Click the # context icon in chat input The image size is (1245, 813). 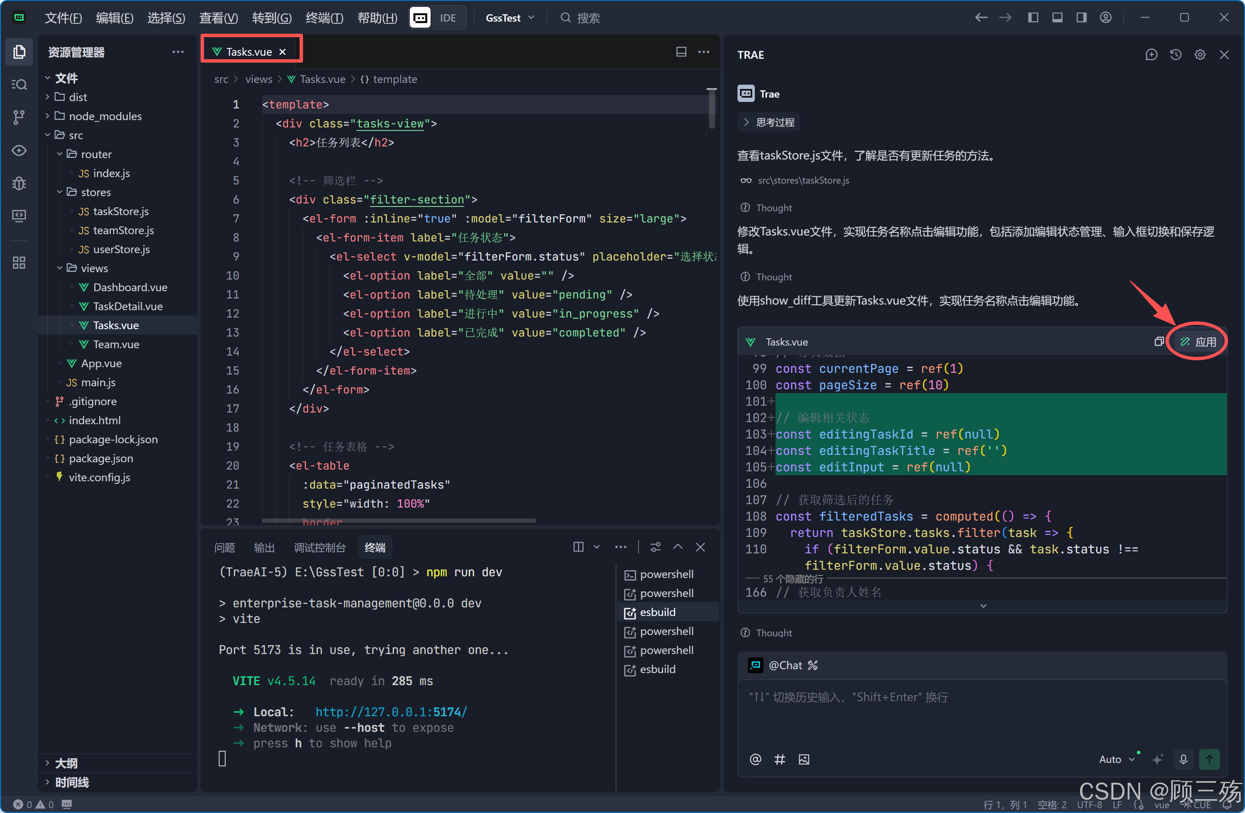pos(779,759)
